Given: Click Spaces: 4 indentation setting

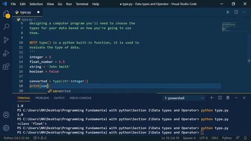Looking at the screenshot, I should pos(189,138).
